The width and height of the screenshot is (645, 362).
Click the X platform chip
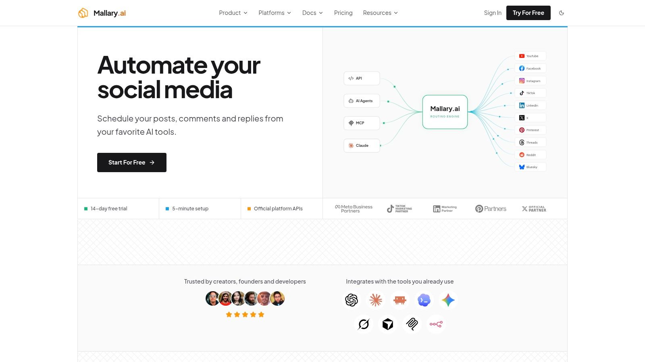point(531,118)
